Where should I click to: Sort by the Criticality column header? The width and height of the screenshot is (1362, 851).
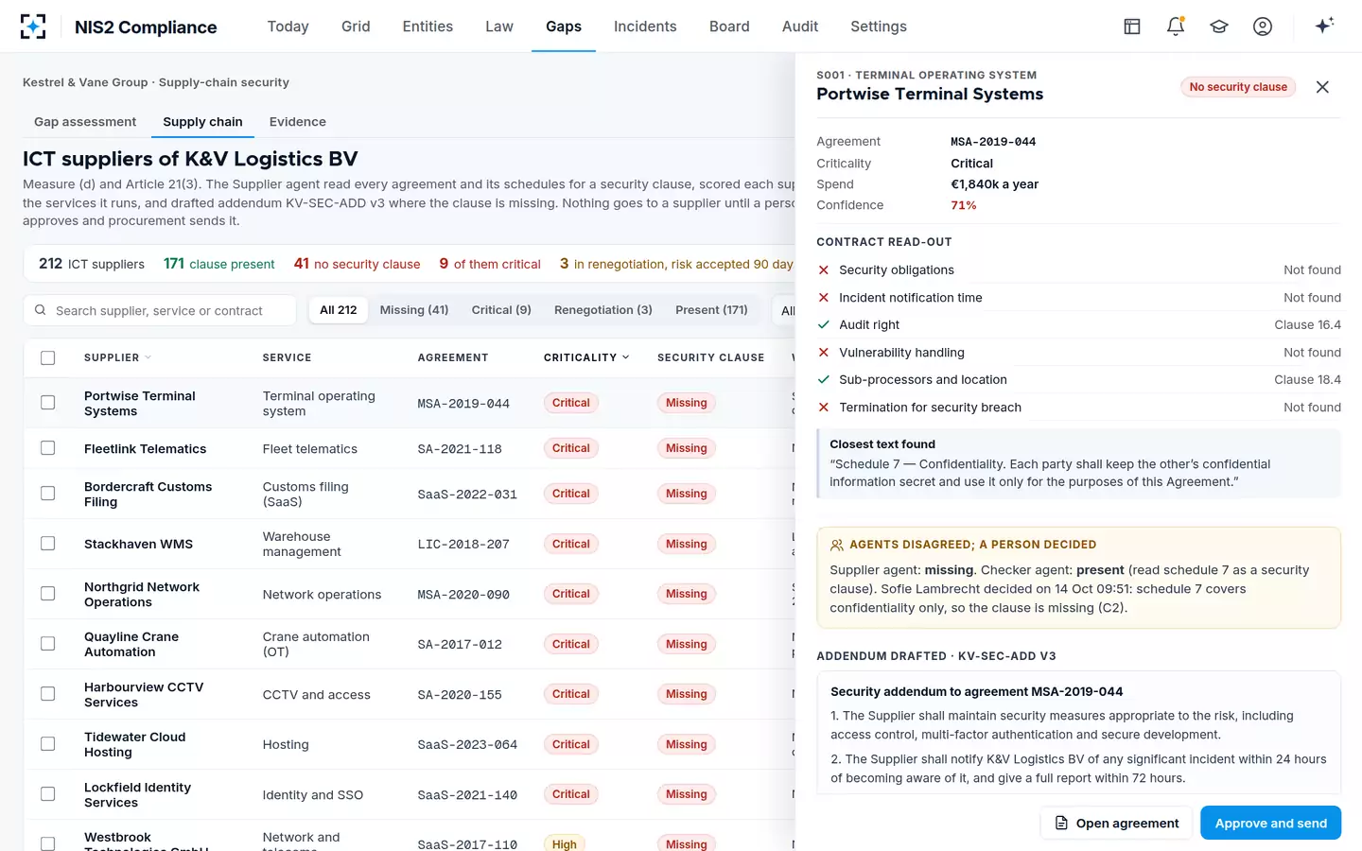coord(586,357)
